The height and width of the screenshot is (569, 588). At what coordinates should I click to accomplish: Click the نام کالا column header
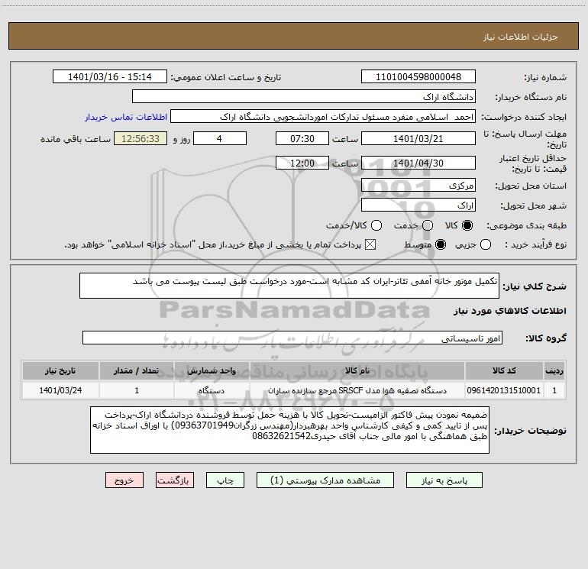point(357,370)
